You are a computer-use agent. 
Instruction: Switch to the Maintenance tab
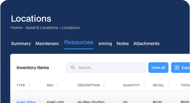click(47, 44)
